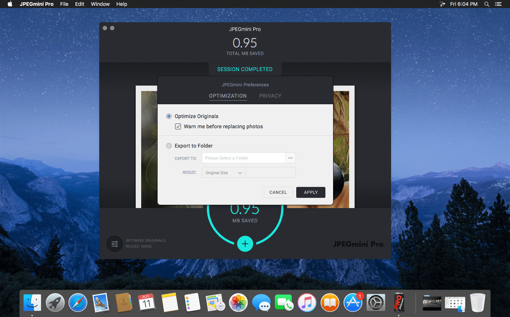Image resolution: width=510 pixels, height=317 pixels.
Task: Open the Window menu
Action: pyautogui.click(x=100, y=4)
